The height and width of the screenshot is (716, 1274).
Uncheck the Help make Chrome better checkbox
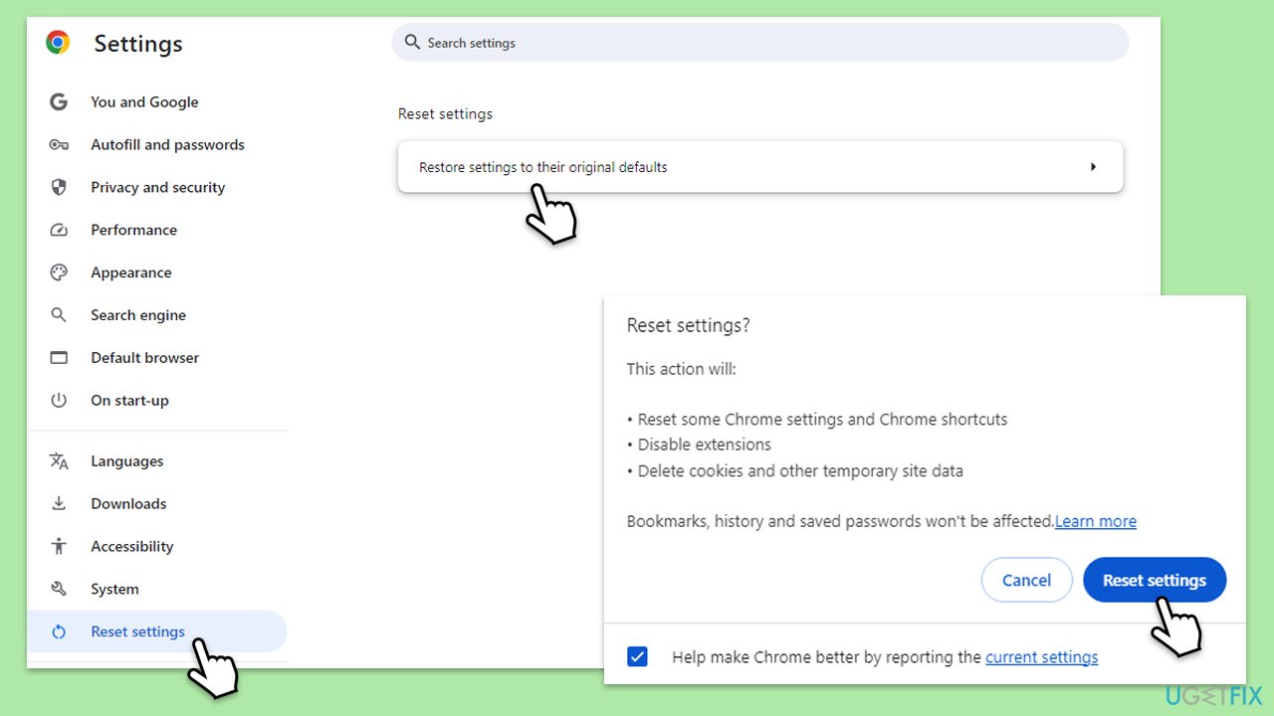(637, 656)
